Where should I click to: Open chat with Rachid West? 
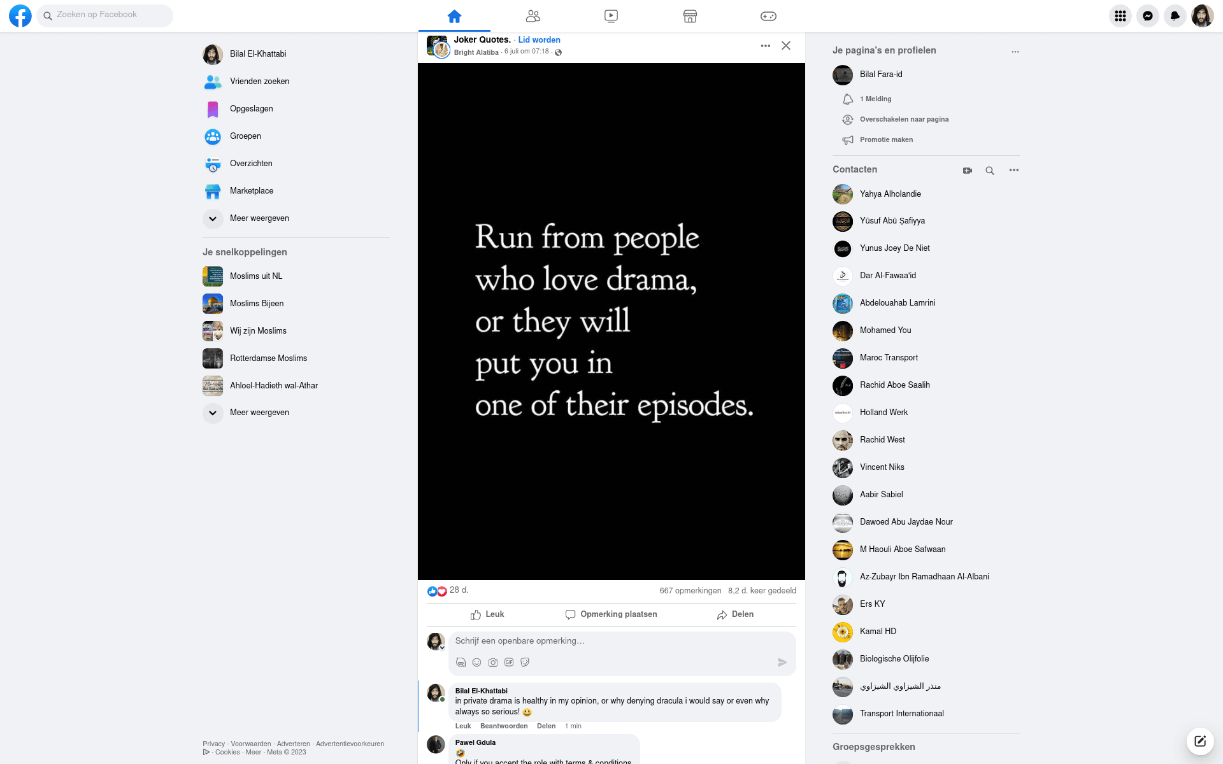pyautogui.click(x=926, y=440)
